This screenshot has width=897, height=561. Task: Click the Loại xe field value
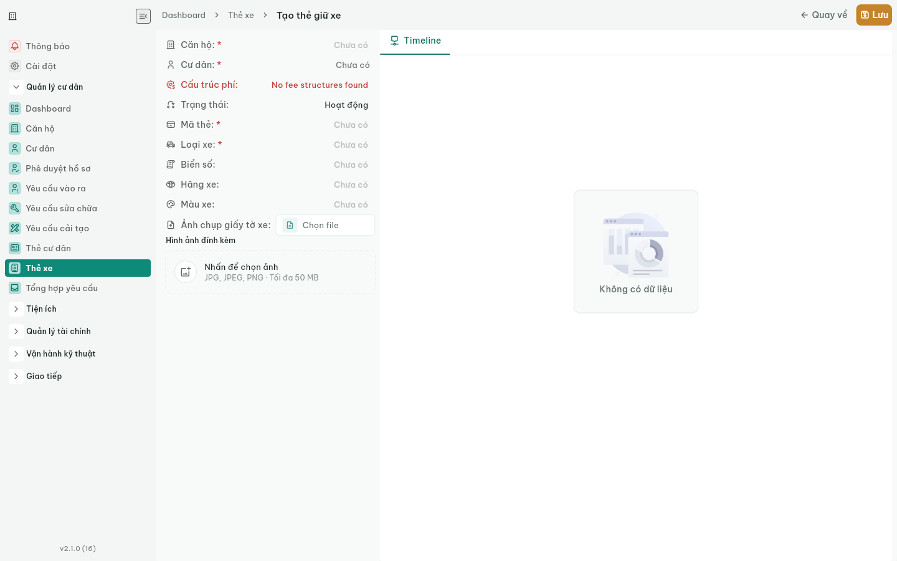coord(351,145)
